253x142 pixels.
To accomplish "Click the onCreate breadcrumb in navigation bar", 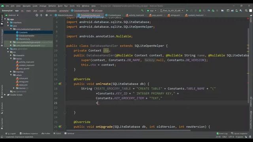I will click(97, 11).
